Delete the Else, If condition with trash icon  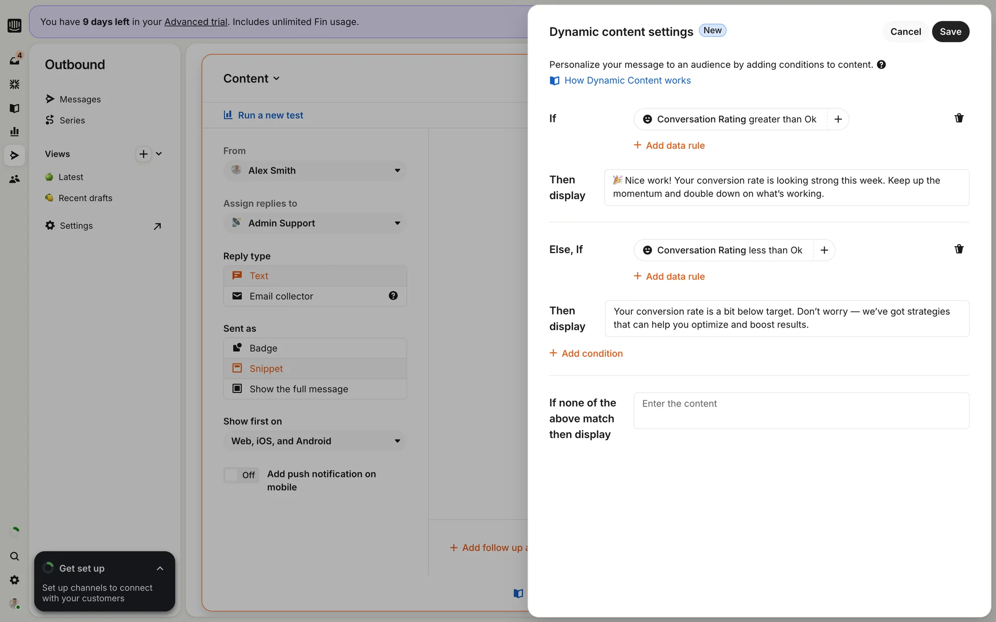[x=959, y=249]
